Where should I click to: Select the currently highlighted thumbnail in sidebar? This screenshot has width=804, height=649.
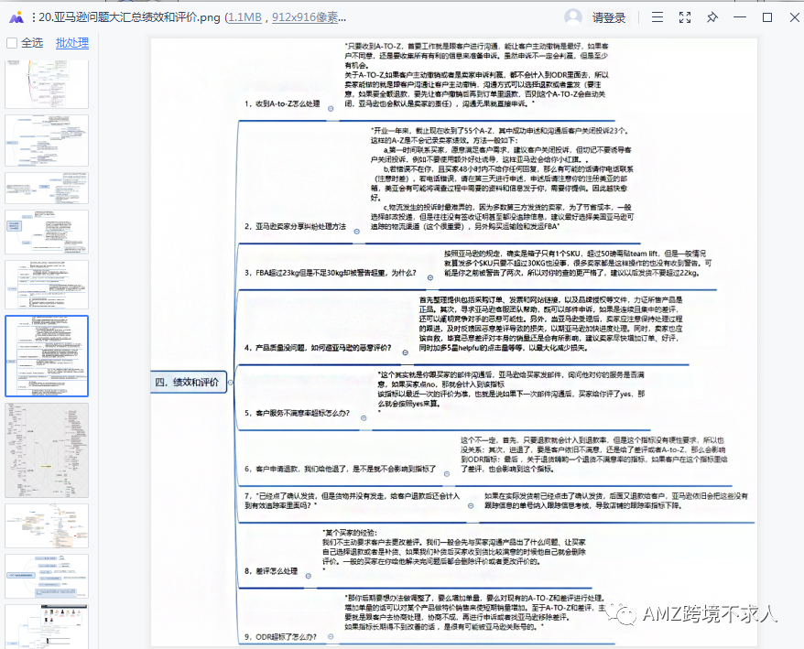click(47, 355)
